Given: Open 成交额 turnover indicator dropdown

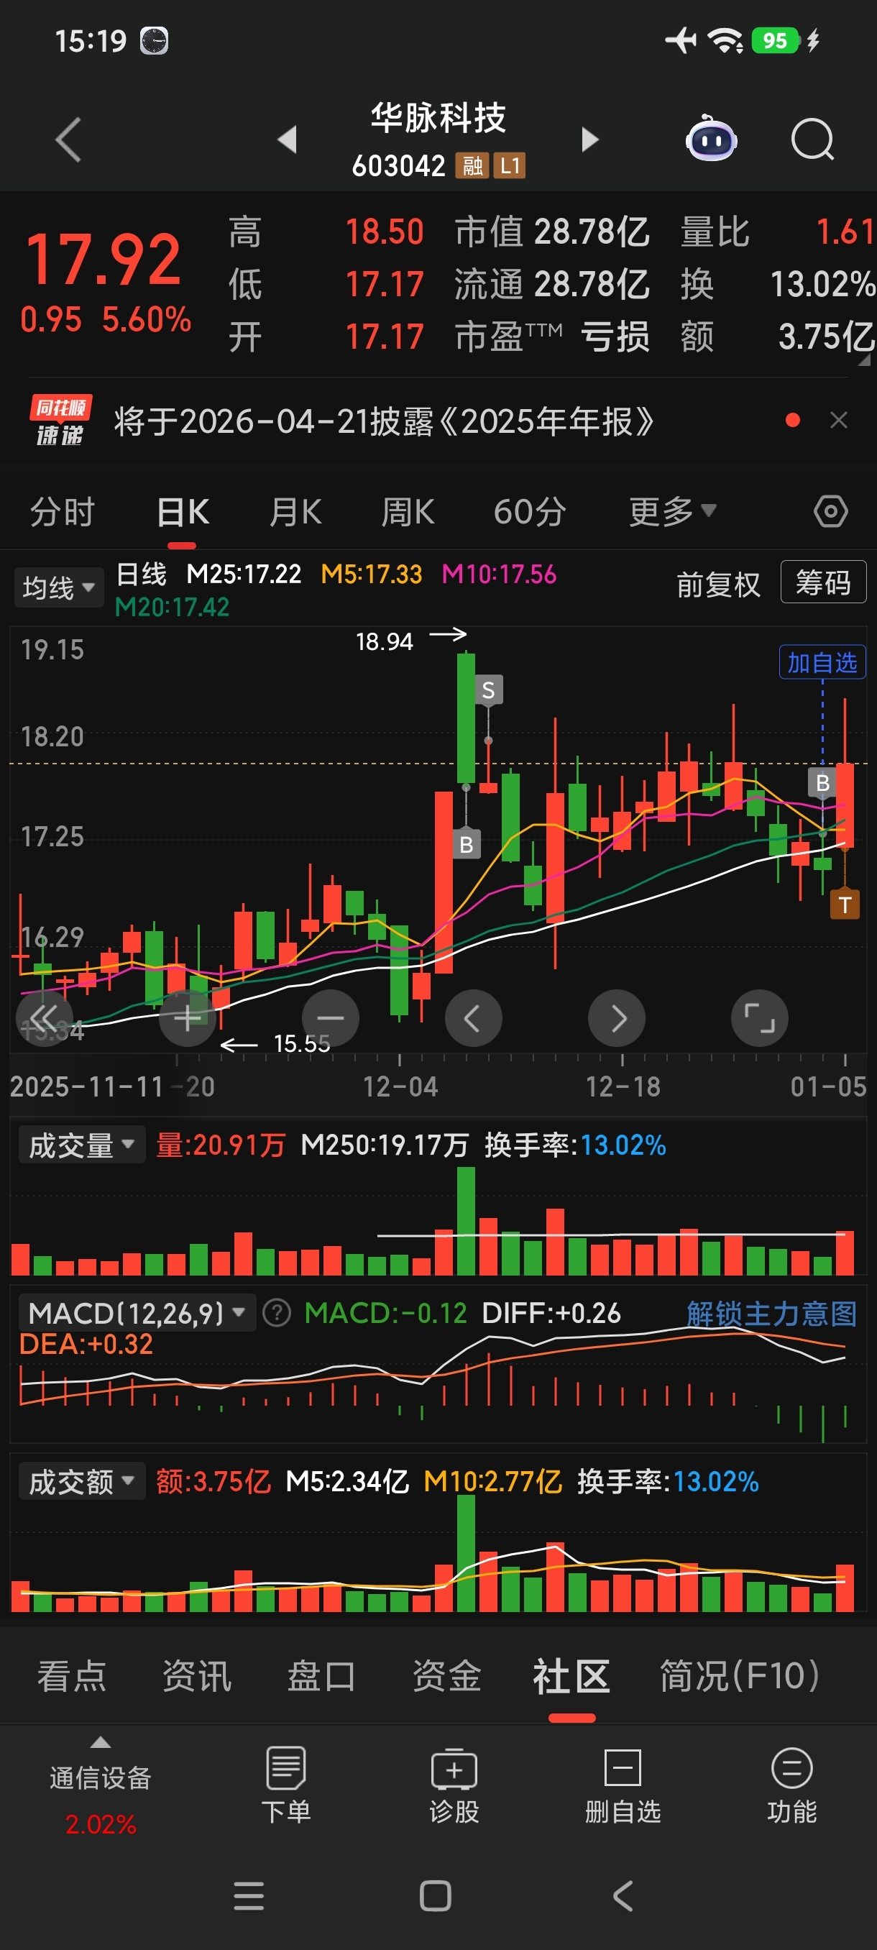Looking at the screenshot, I should point(82,1481).
